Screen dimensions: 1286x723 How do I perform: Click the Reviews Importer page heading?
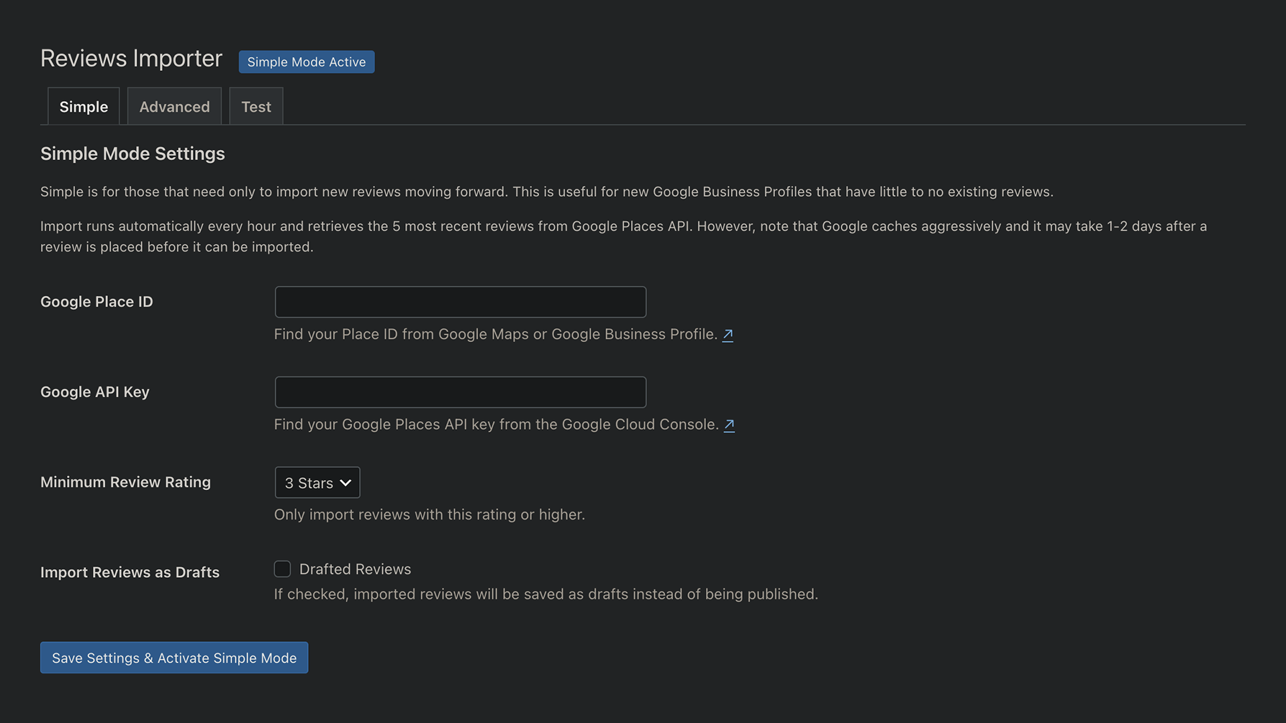(131, 59)
